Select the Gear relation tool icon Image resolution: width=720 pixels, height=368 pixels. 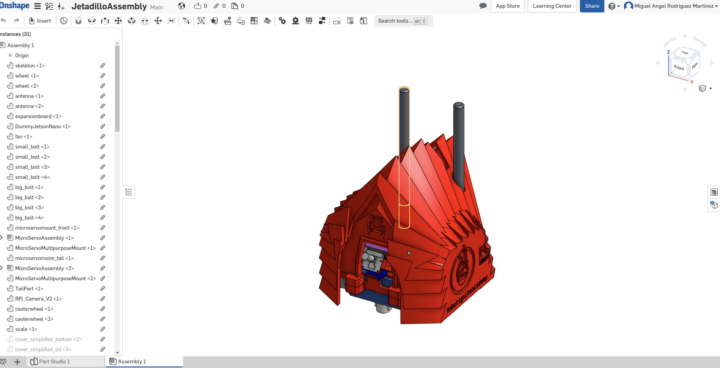click(x=282, y=21)
